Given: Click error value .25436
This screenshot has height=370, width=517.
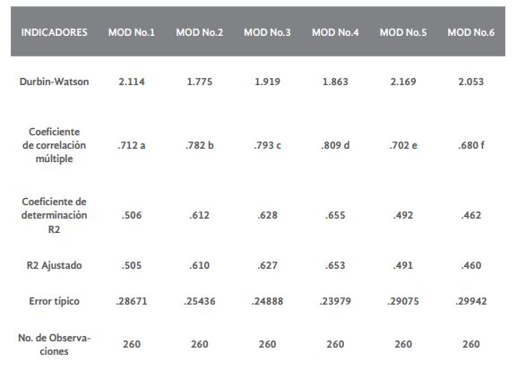Looking at the screenshot, I should point(200,301).
